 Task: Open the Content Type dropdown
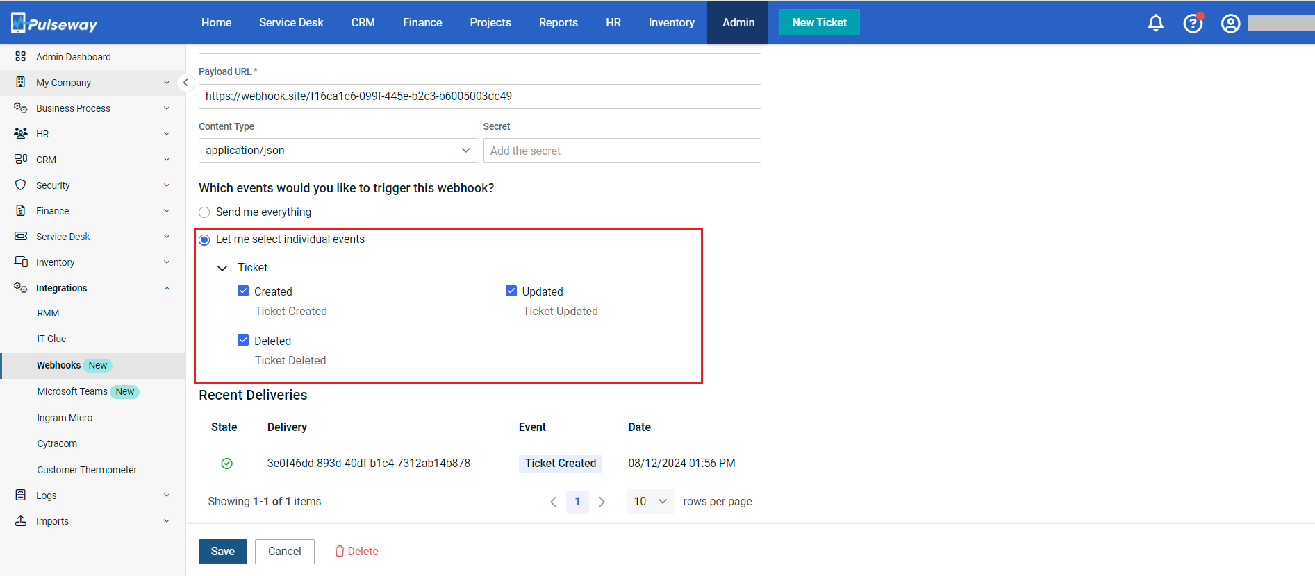coord(337,151)
